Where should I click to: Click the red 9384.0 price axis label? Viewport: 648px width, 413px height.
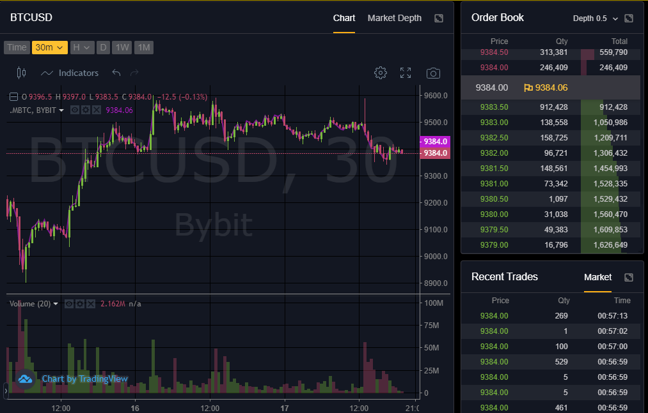coord(435,153)
